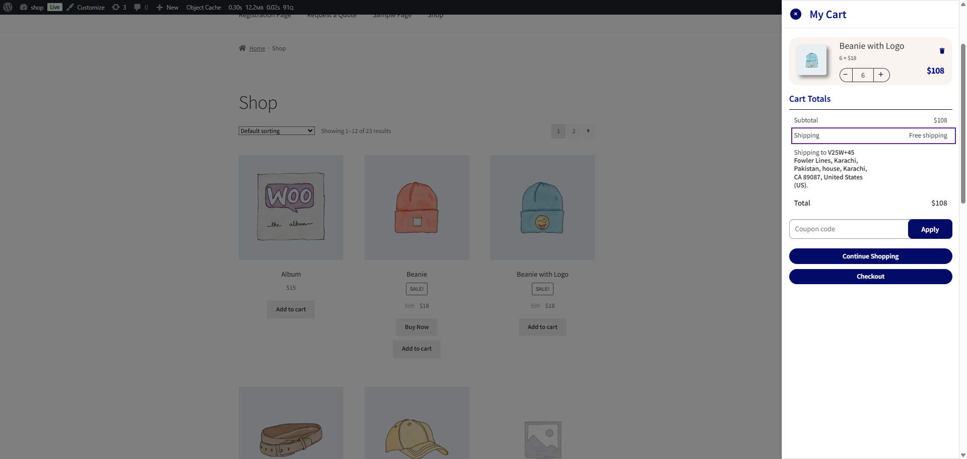Image resolution: width=967 pixels, height=459 pixels.
Task: Go to next page arrow in pagination
Action: (588, 131)
